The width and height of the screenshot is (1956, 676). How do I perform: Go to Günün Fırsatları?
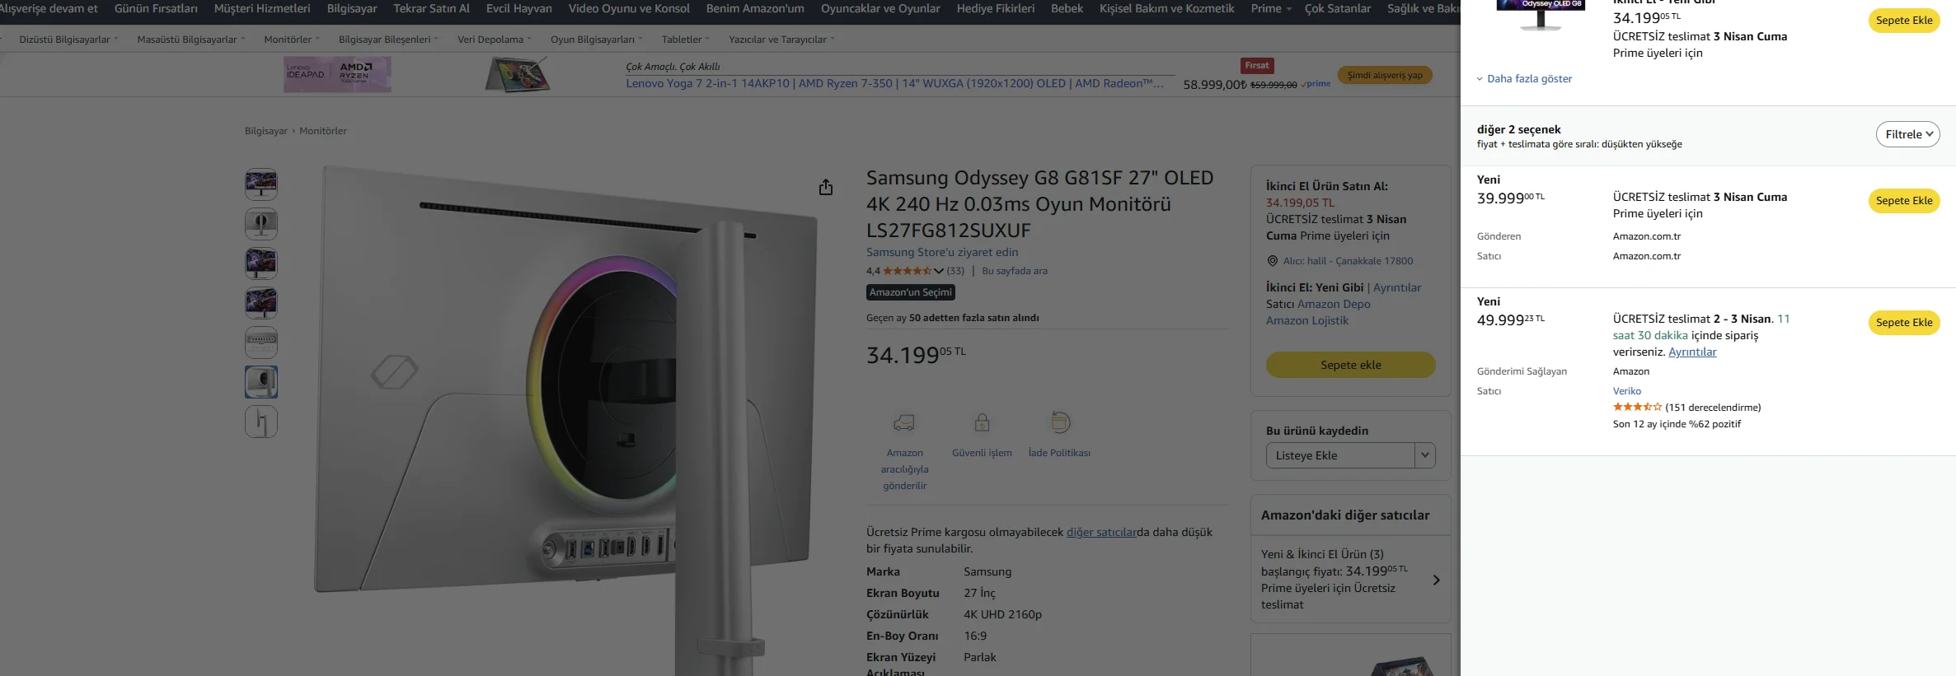[156, 8]
